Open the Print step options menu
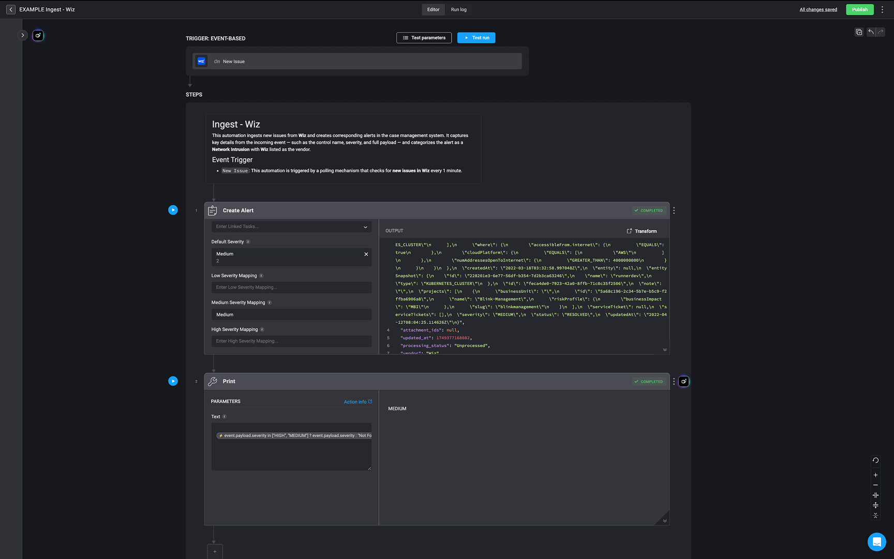894x559 pixels. tap(674, 382)
